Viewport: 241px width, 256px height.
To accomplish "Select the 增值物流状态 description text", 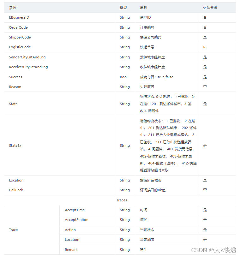I will 168,146.
